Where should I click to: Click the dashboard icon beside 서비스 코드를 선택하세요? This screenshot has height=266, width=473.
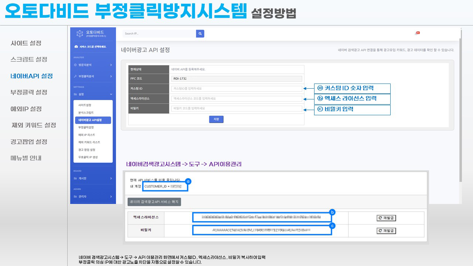coord(76,47)
